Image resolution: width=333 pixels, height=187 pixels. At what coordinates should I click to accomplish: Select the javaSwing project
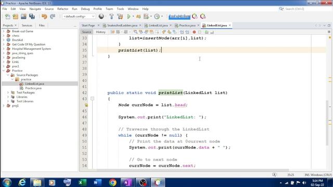tap(19, 58)
